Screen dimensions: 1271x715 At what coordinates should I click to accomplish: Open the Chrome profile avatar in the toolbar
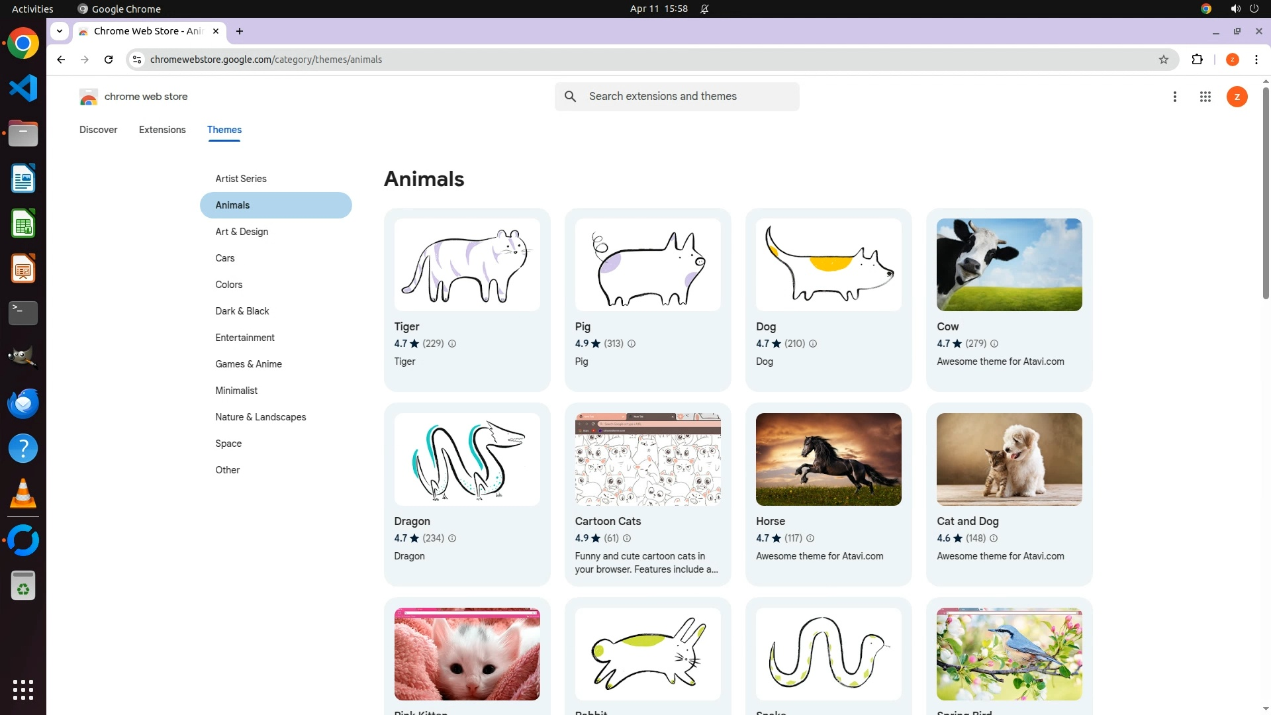(x=1232, y=60)
